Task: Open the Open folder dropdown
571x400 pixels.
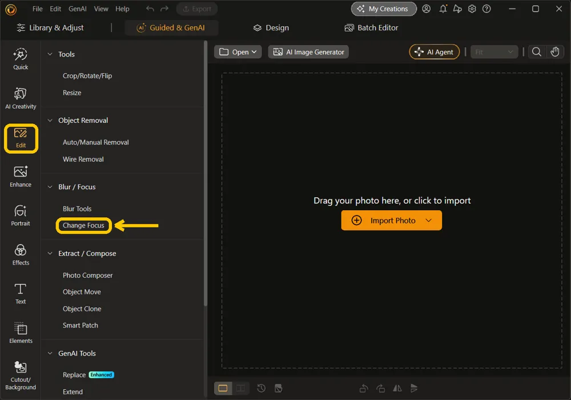Action: coord(238,52)
